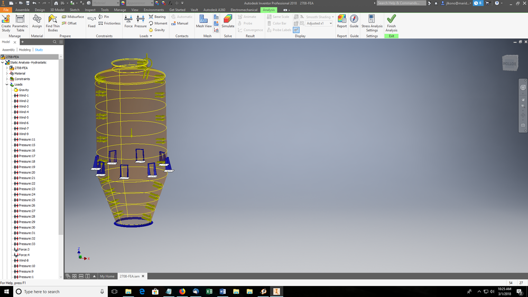Screen dimensions: 528x297
Task: Search the model browser
Action: pyautogui.click(x=54, y=42)
